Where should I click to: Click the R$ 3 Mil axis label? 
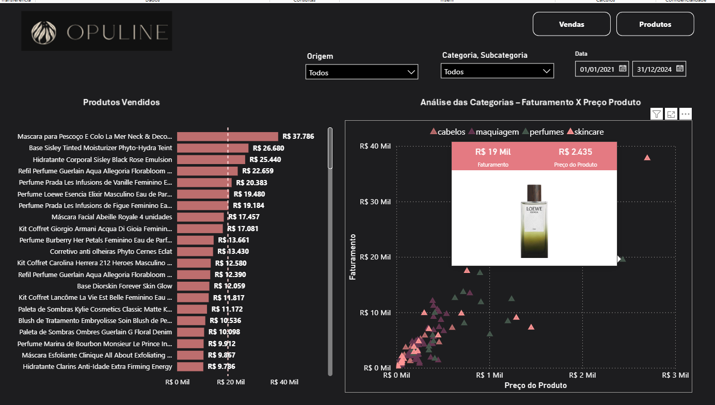675,375
